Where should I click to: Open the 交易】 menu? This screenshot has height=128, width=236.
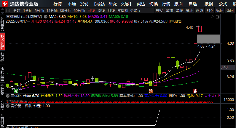pos(126,4)
